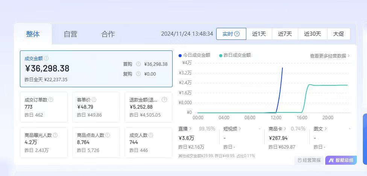Click the 12:00 x-axis label
367x176 pixels.
point(276,118)
